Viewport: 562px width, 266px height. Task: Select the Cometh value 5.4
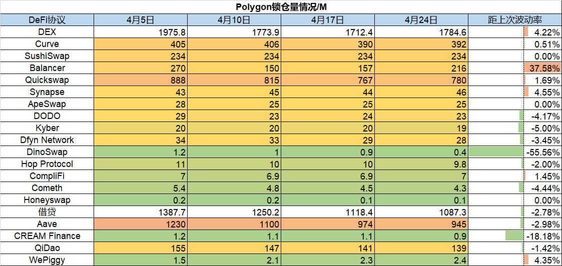tap(141, 188)
